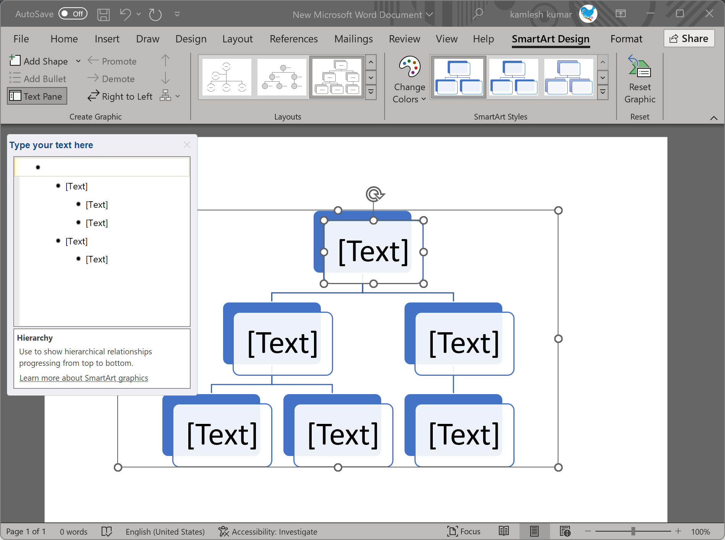Open Customize Quick Access Toolbar dropdown

click(177, 14)
